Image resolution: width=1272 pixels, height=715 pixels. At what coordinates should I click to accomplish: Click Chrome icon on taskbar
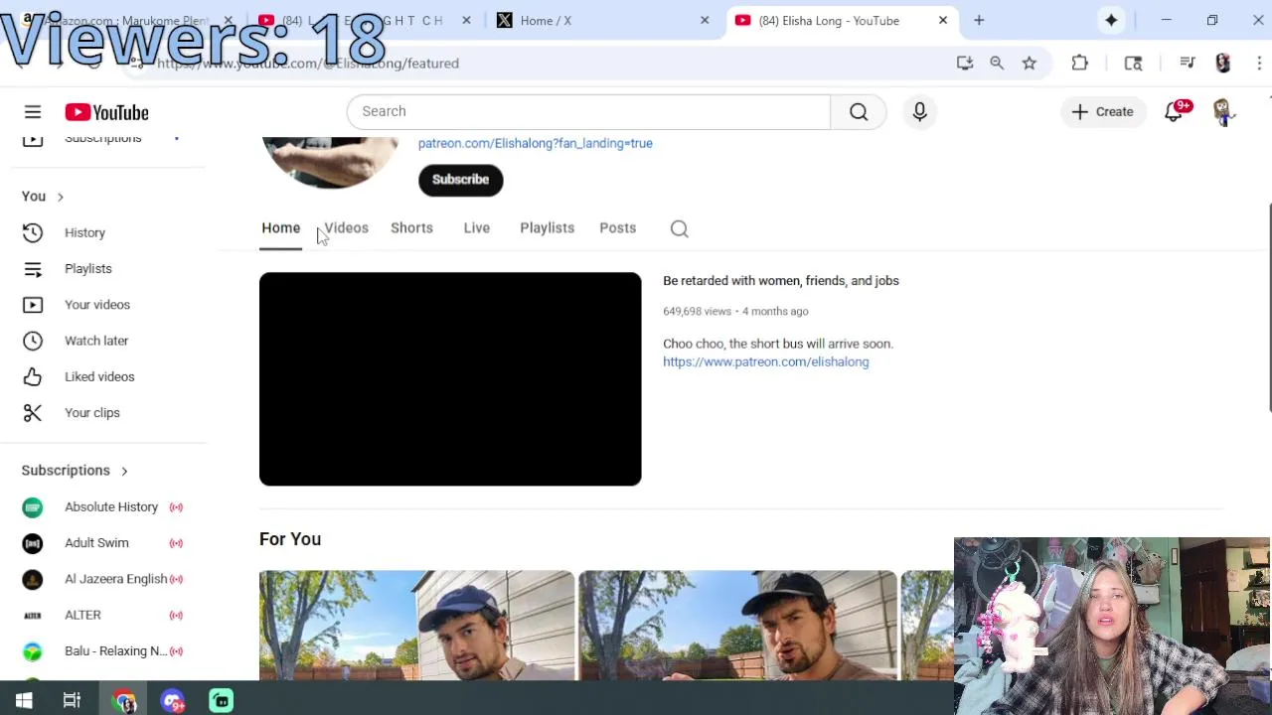[x=124, y=701]
